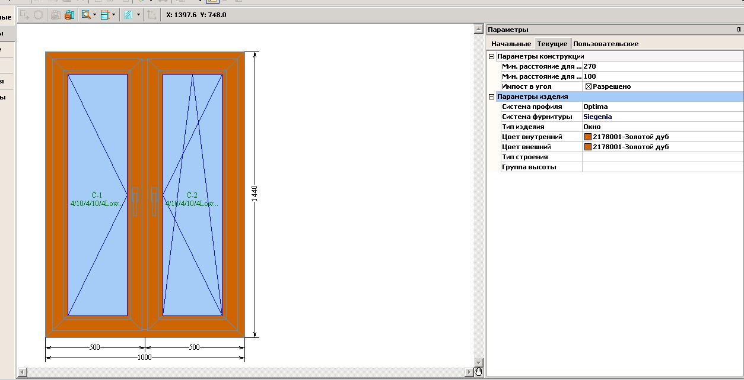Image resolution: width=744 pixels, height=380 pixels.
Task: Switch to the Текущие tab
Action: 552,44
